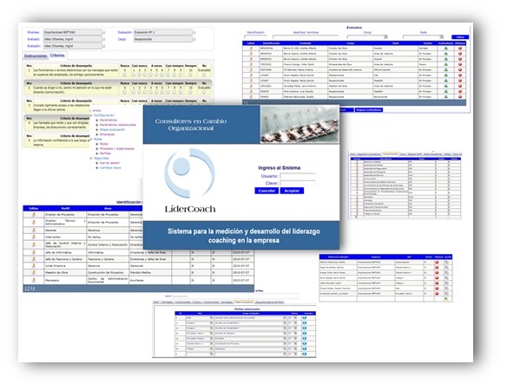Select the No Evaluable radio button for criterion 2
The image size is (507, 384).
point(204,92)
